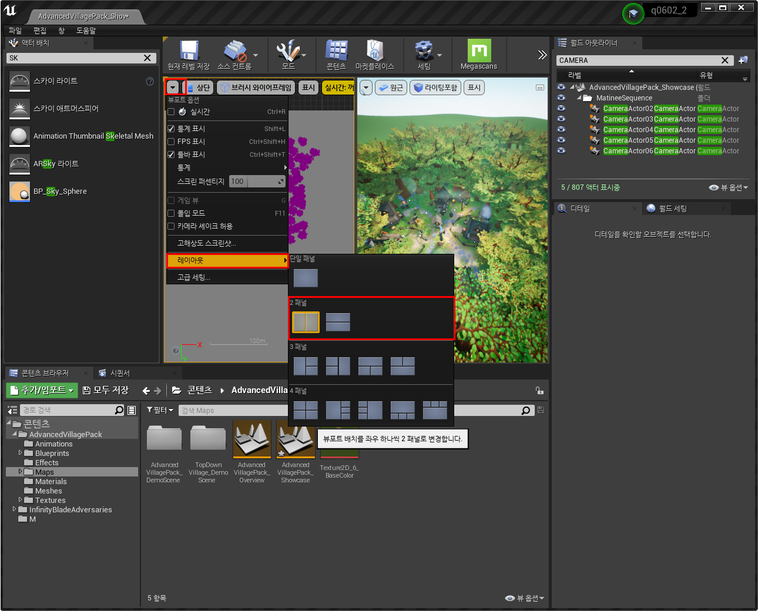
Task: Open the Megascans toolbar icon
Action: point(479,51)
